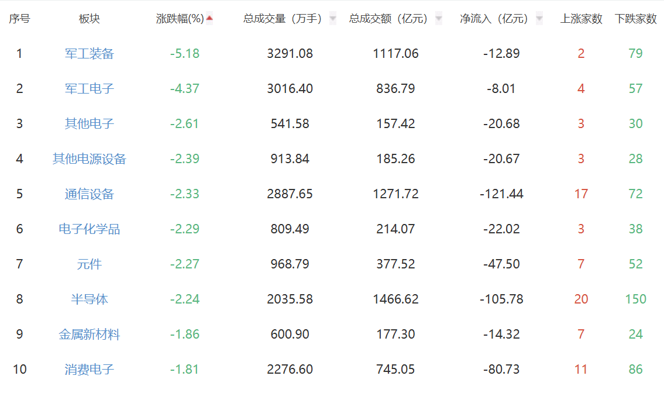Viewport: 664px width, 393px height.
Task: Open the 军工电子 sector link
Action: (x=90, y=89)
